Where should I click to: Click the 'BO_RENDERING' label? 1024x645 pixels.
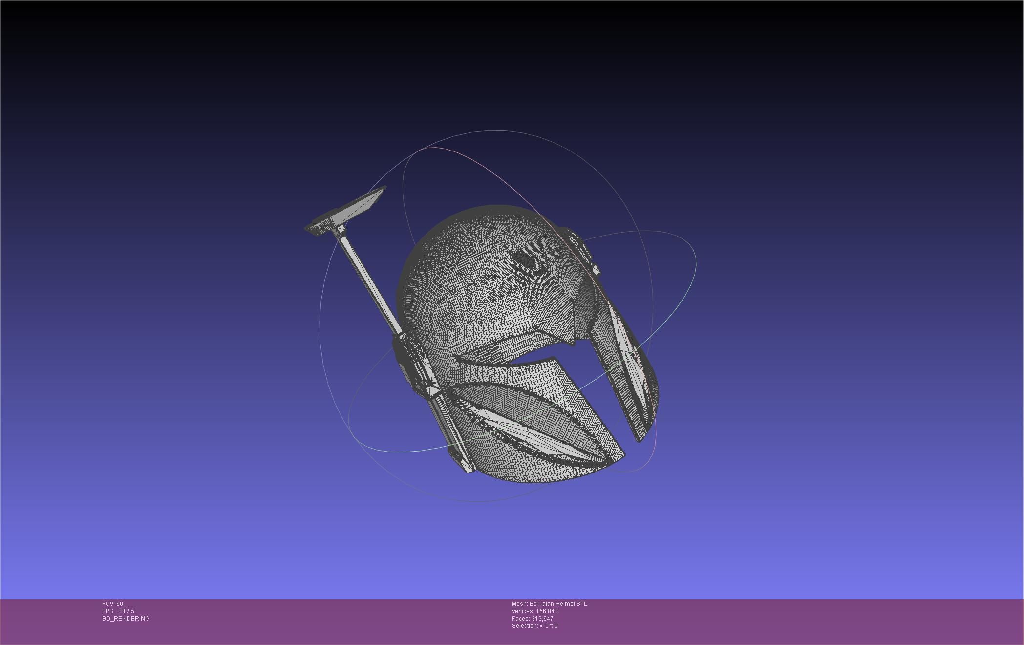coord(126,619)
